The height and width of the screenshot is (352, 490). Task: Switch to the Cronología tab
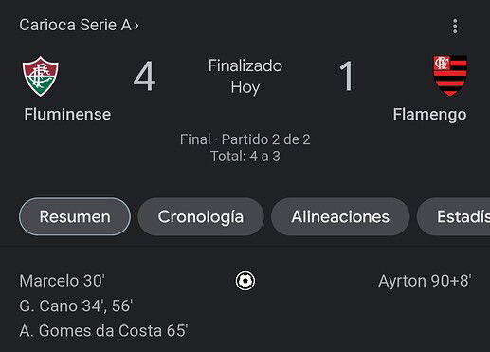(x=201, y=216)
